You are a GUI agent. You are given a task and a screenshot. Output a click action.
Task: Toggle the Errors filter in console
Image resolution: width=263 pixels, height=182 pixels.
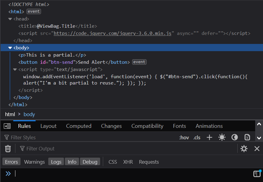[x=11, y=162]
